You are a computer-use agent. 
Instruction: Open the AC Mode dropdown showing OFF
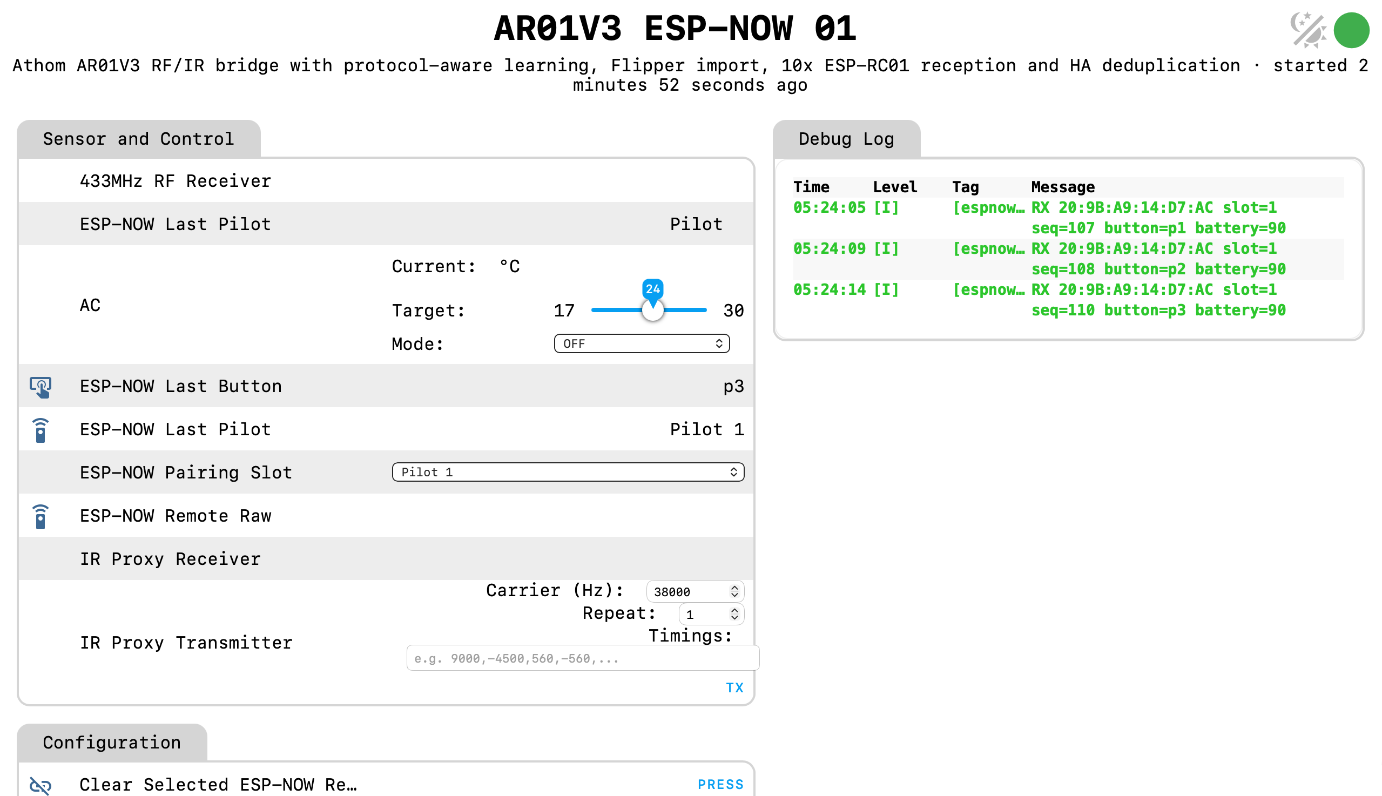coord(642,344)
